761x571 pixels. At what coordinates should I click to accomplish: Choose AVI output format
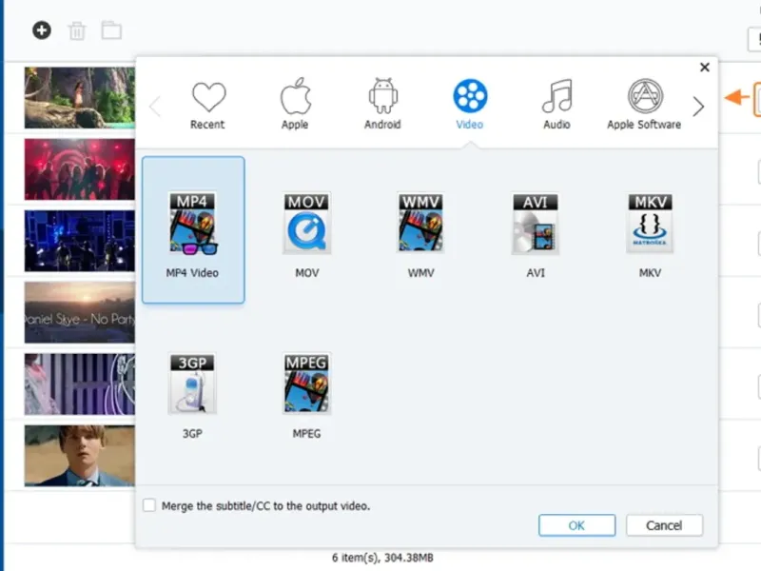tap(536, 235)
